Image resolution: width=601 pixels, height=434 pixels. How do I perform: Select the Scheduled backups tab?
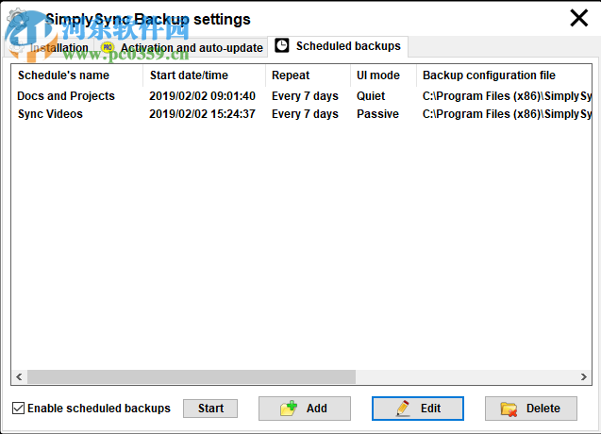[x=338, y=46]
